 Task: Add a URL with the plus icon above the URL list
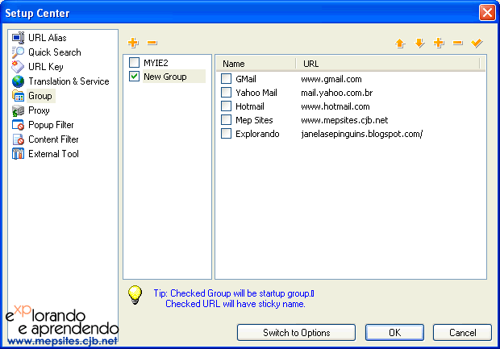click(439, 43)
